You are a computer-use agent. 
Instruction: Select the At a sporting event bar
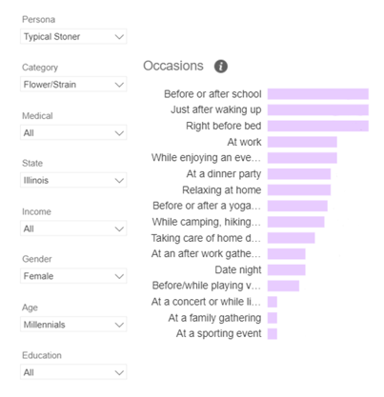pos(273,334)
